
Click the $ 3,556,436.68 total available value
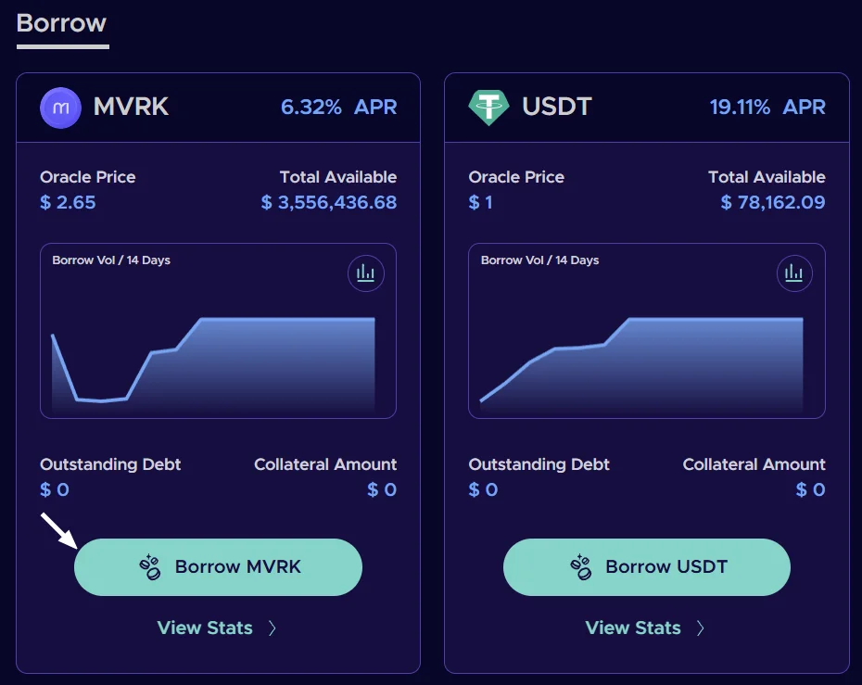point(329,202)
